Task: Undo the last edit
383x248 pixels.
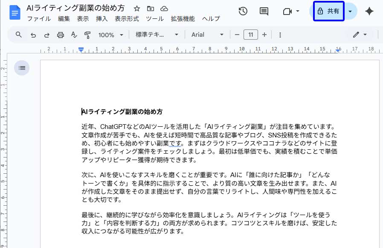Action: [33, 35]
